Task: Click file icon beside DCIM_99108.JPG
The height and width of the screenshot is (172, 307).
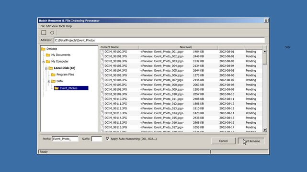Action: tap(102, 89)
